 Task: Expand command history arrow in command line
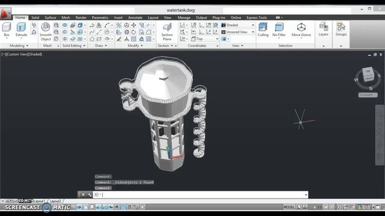point(306,194)
